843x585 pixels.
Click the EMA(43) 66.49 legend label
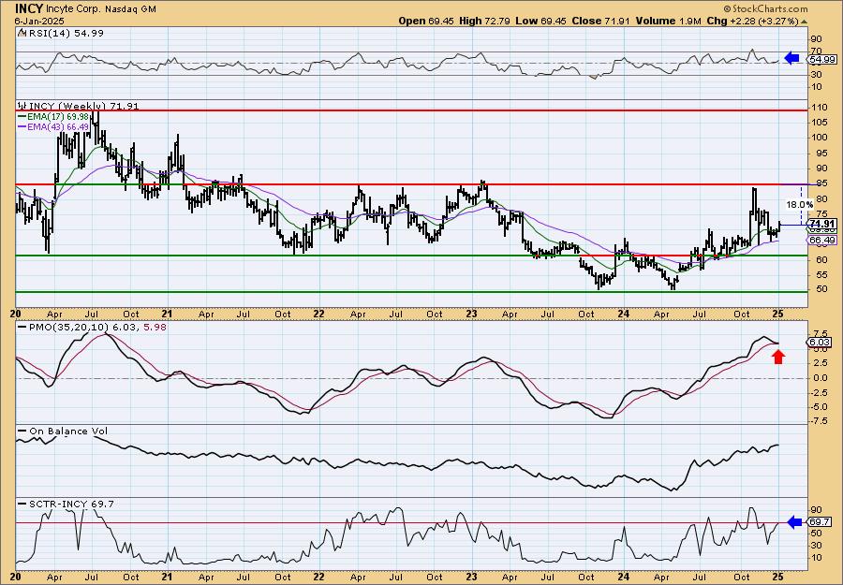tap(57, 126)
